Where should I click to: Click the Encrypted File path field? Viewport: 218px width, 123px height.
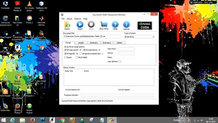click(x=92, y=37)
